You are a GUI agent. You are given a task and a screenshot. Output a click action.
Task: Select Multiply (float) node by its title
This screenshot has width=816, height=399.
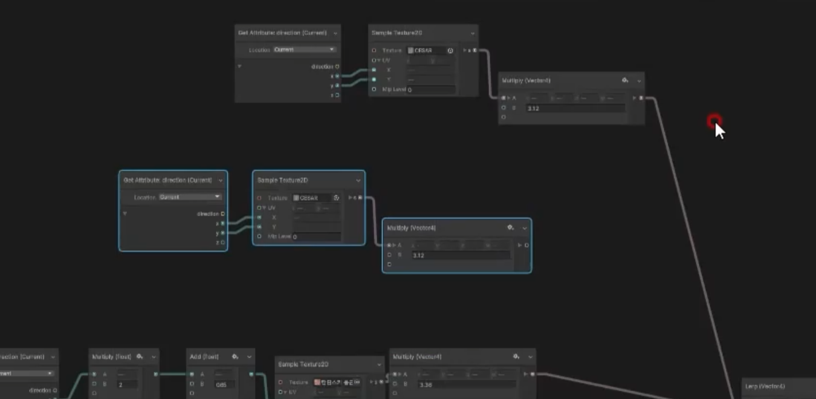tap(112, 357)
